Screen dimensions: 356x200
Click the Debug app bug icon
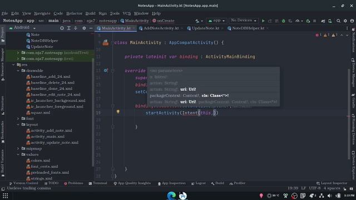click(283, 21)
